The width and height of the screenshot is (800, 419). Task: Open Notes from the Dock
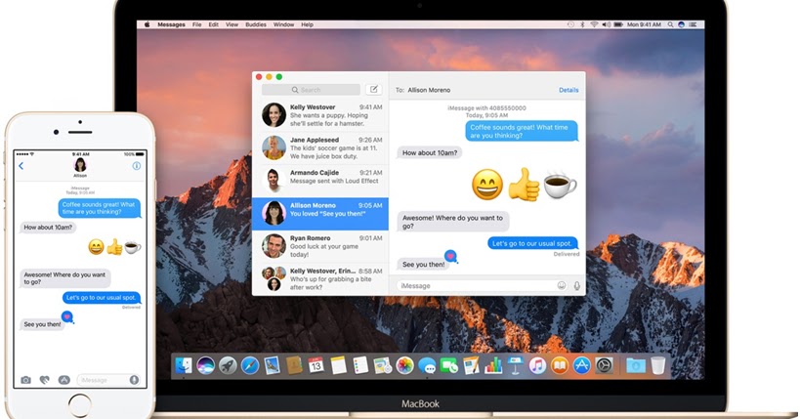pyautogui.click(x=338, y=365)
